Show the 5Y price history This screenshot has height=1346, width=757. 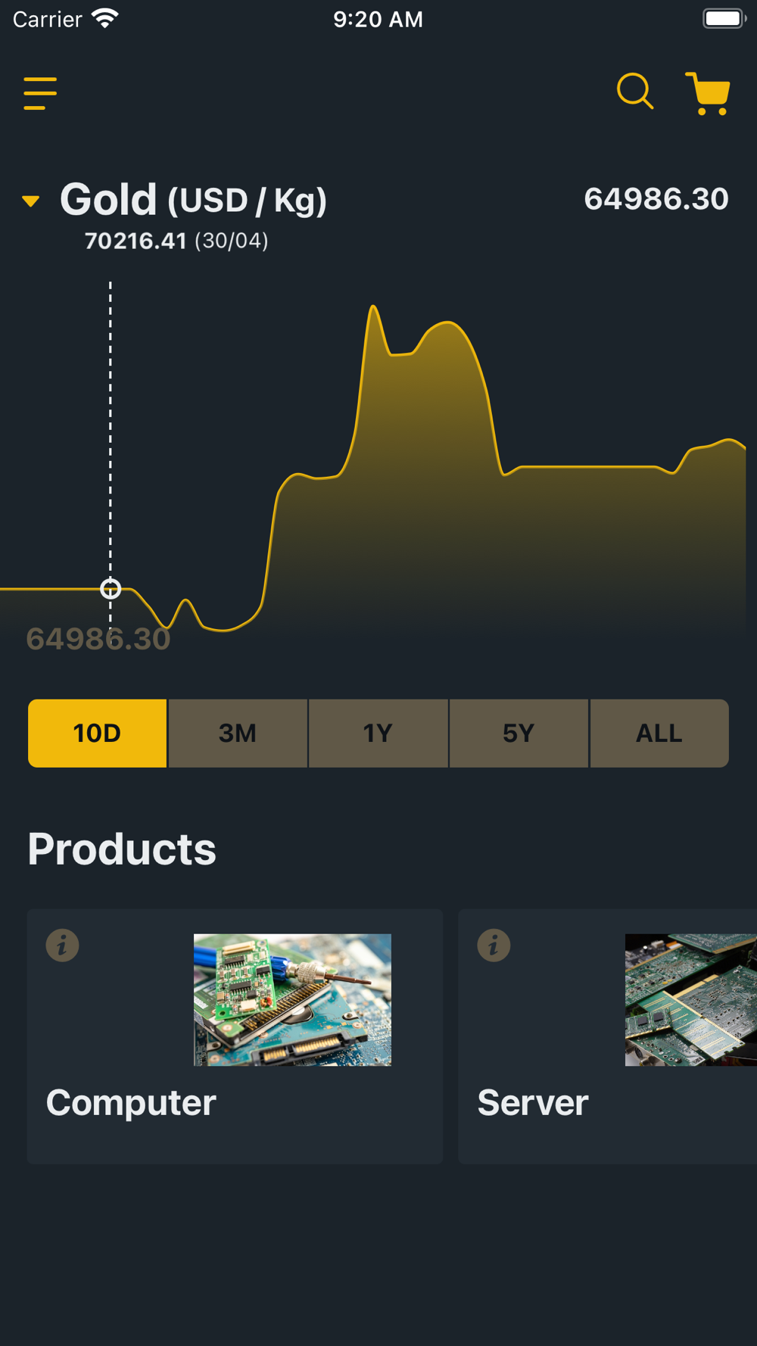(x=519, y=733)
